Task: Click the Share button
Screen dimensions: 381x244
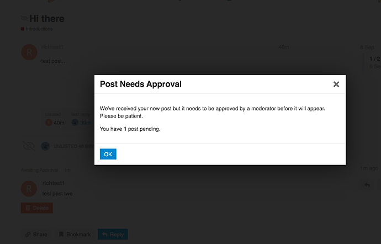Action: click(x=36, y=234)
